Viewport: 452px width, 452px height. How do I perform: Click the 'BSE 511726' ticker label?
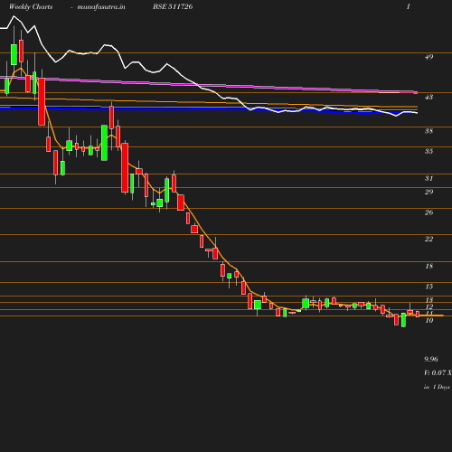(x=173, y=6)
